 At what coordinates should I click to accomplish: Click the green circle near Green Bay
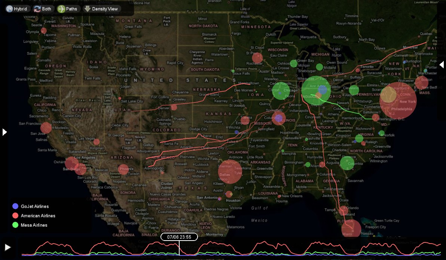tap(294, 63)
